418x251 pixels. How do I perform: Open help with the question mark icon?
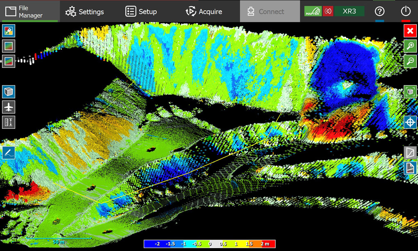pos(379,11)
